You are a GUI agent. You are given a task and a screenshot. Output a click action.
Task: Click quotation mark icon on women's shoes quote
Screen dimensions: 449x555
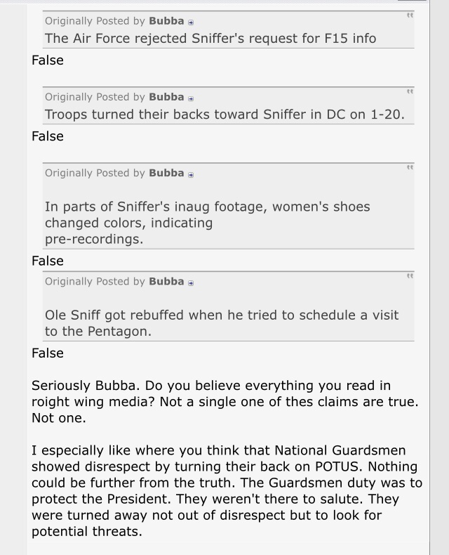click(409, 167)
